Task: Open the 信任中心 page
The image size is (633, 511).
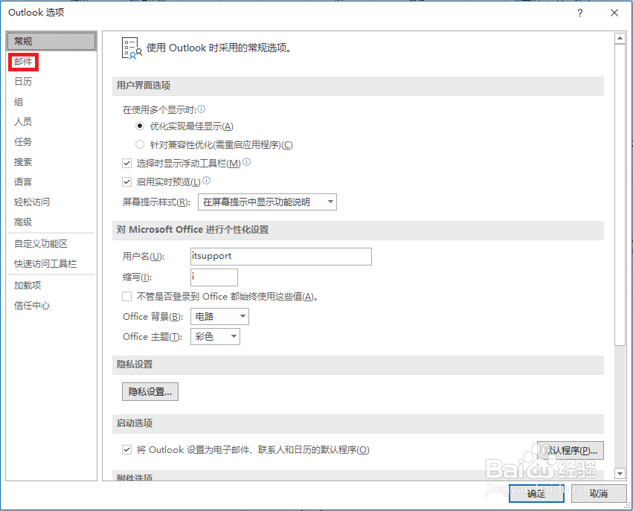Action: 32,306
